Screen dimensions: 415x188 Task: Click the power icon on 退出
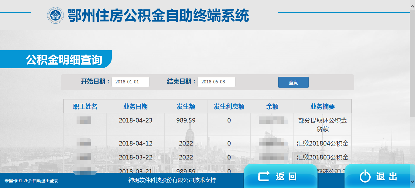365,176
